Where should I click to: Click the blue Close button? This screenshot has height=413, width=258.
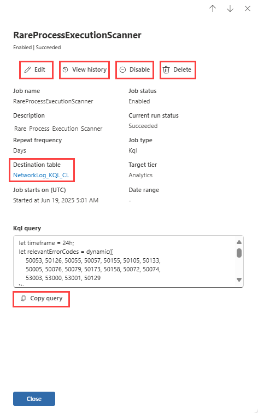click(x=34, y=399)
